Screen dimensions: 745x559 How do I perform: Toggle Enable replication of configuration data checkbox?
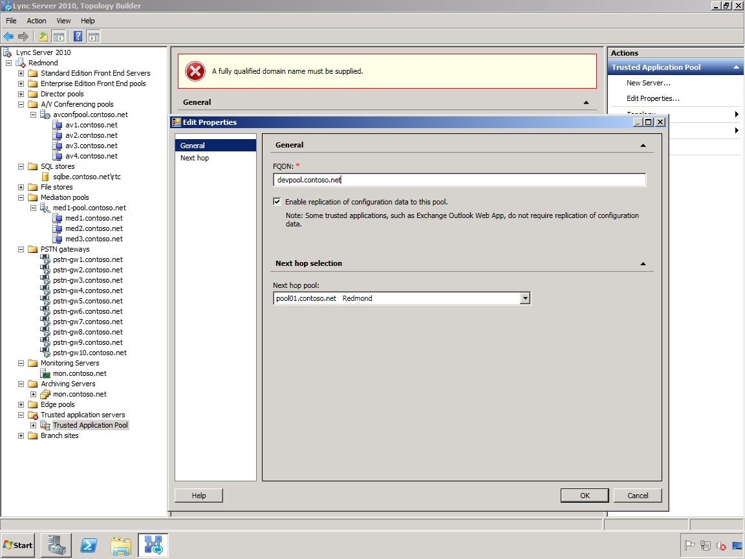click(277, 202)
